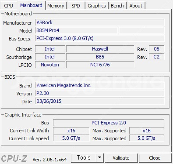Click the Validate button
This screenshot has width=173, height=164.
121,158
